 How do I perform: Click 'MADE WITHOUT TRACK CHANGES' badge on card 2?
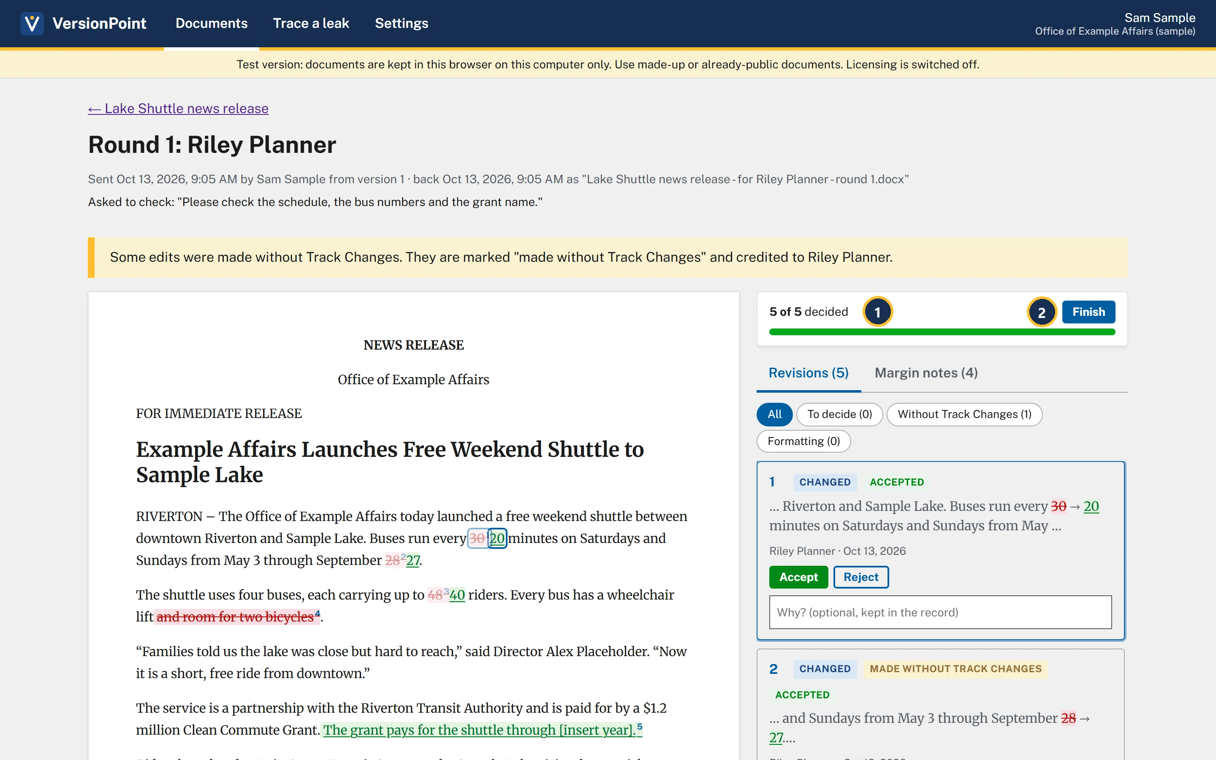coord(955,669)
